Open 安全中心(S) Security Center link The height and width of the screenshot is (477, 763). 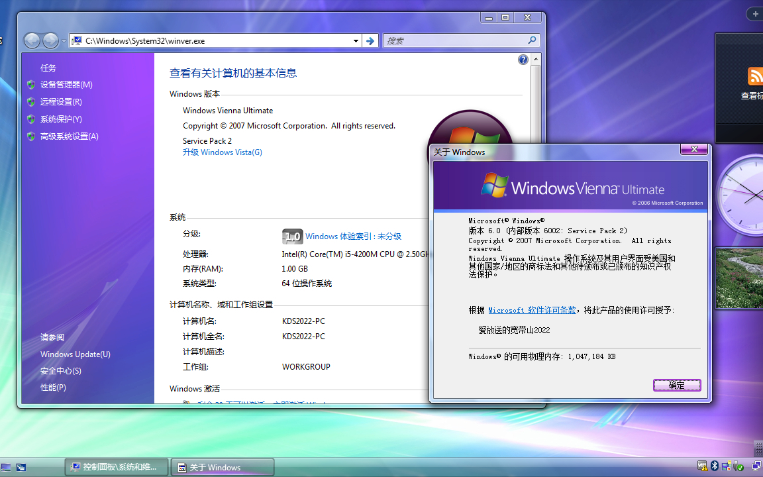(61, 371)
